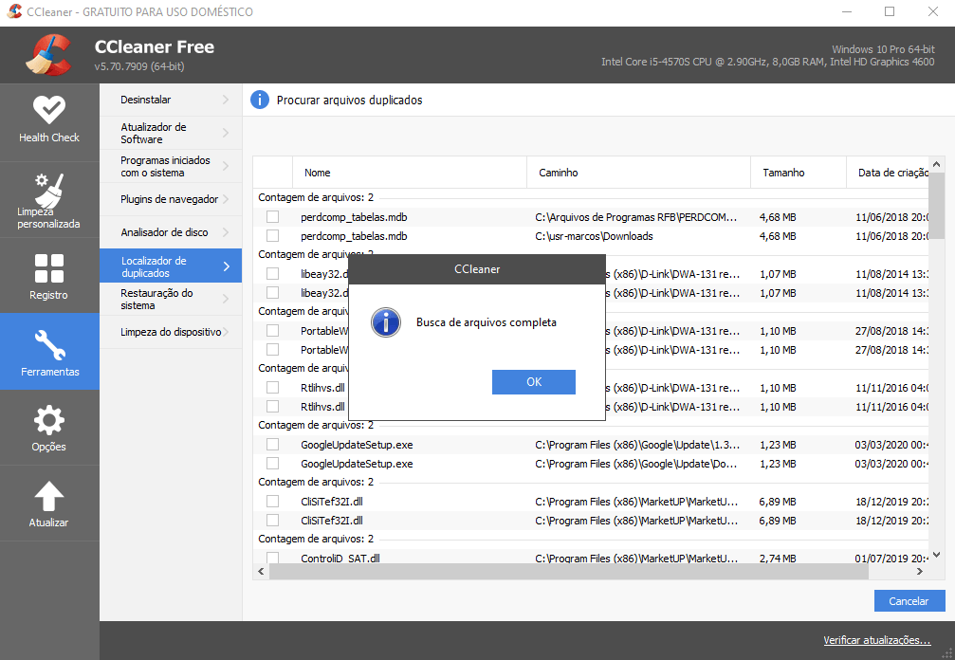Click the vertical scrollbar thumb of results
955x660 pixels.
[x=936, y=206]
